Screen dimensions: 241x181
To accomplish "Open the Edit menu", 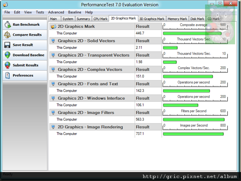I will pos(17,12).
